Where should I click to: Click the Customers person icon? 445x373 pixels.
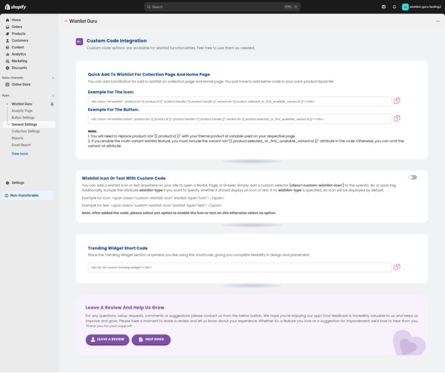click(x=7, y=40)
